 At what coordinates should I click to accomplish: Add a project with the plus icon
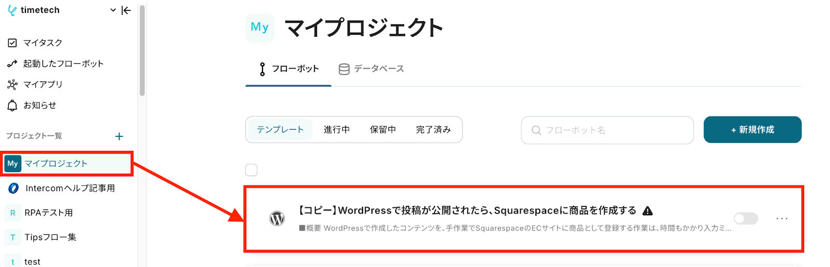tap(119, 136)
